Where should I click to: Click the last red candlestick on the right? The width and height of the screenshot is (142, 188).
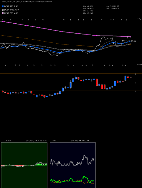[131, 78]
